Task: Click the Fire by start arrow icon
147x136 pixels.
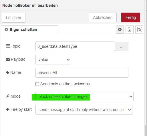Action: (7, 109)
